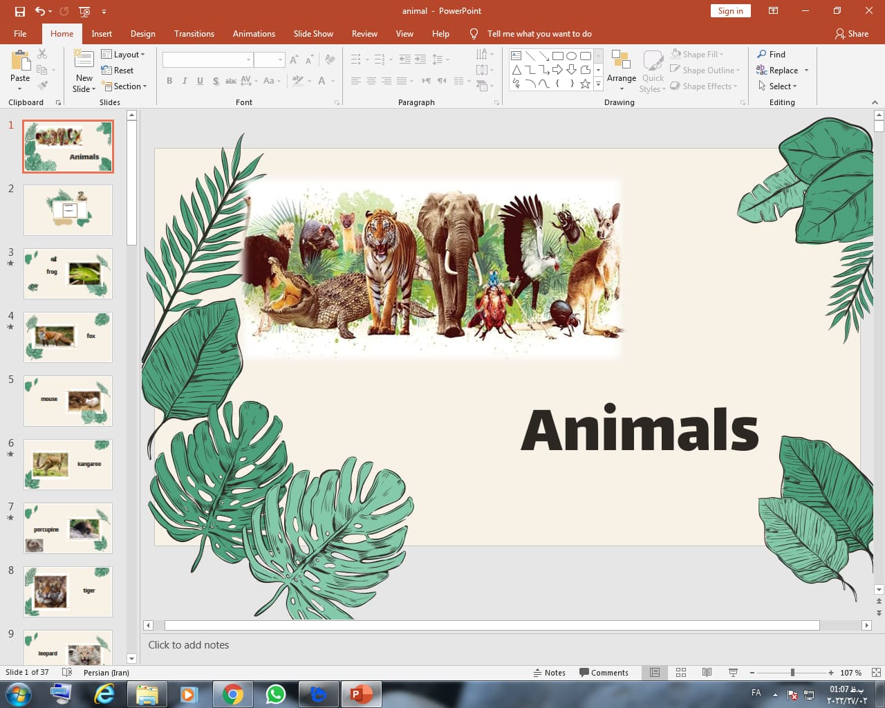Image resolution: width=885 pixels, height=708 pixels.
Task: Click the Sign in button
Action: (x=730, y=10)
